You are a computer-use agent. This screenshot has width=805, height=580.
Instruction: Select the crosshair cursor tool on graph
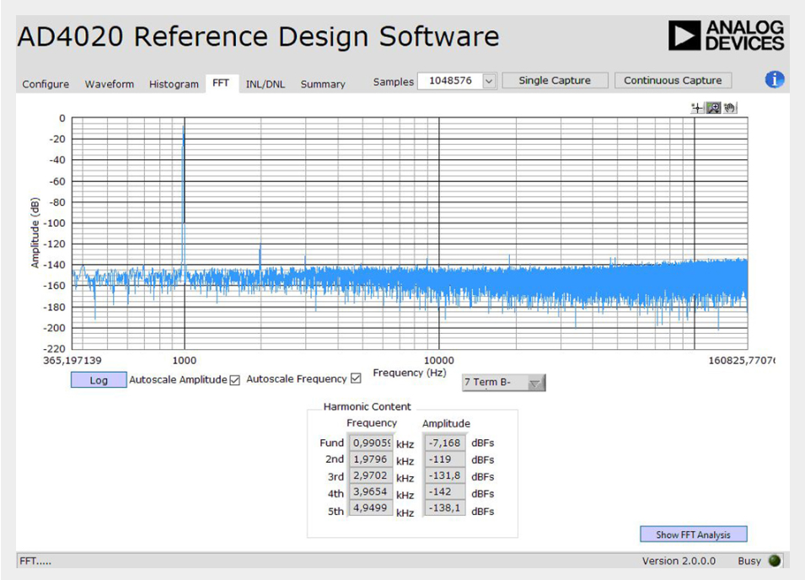[x=698, y=108]
